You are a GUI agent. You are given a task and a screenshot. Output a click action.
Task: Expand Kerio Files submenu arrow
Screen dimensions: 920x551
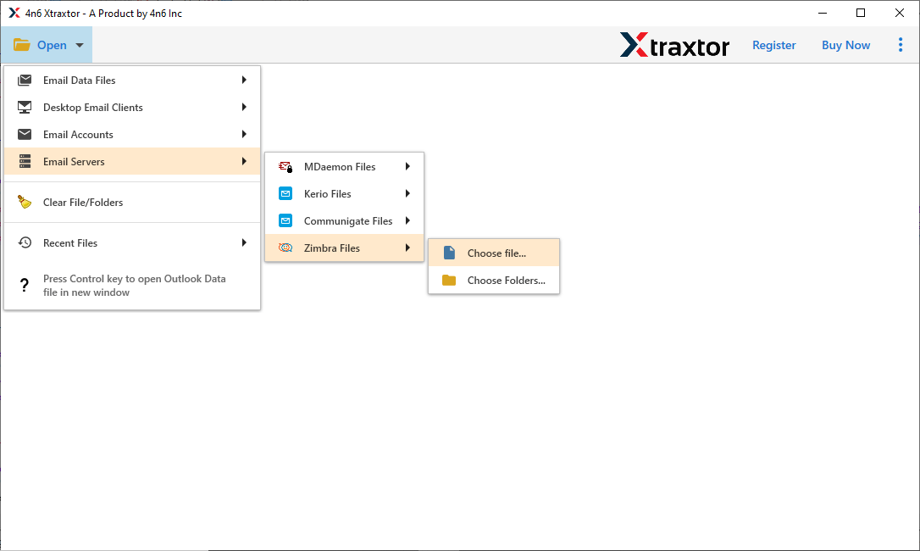pos(407,193)
